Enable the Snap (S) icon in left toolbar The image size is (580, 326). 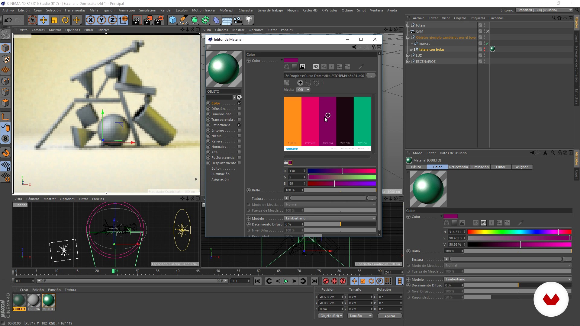[5, 139]
